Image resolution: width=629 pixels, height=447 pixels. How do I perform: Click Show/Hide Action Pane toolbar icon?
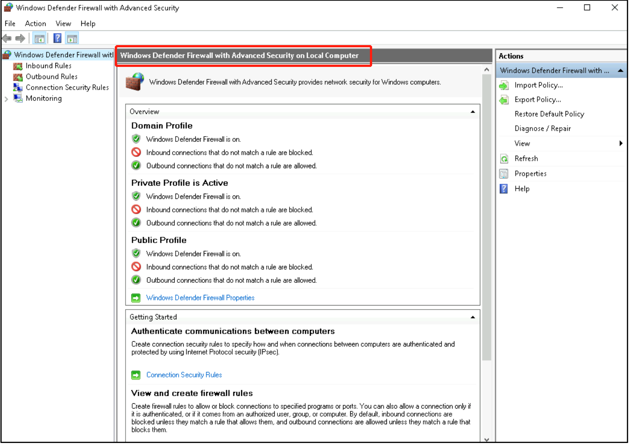[x=72, y=39]
